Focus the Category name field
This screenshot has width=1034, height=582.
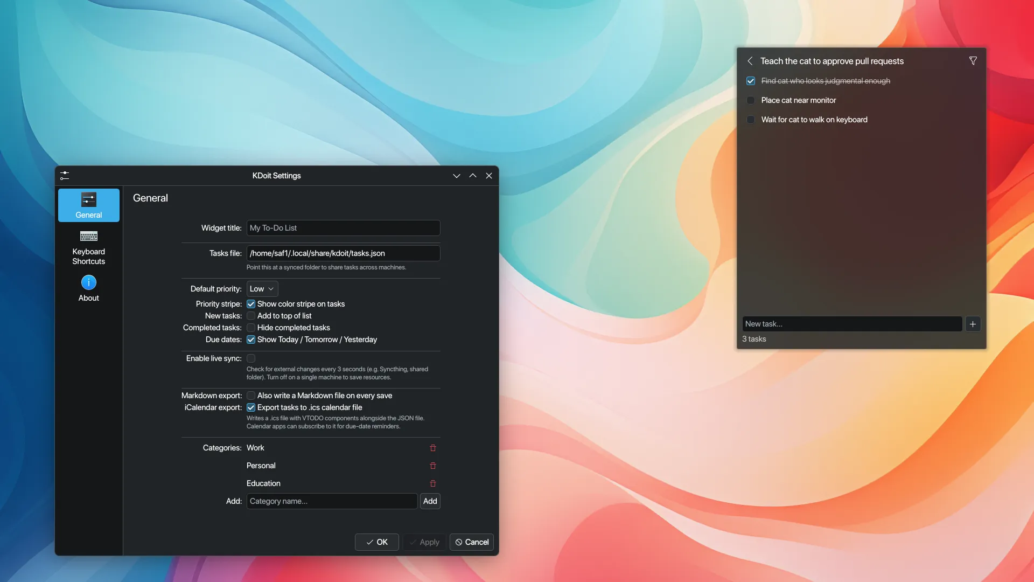point(332,501)
